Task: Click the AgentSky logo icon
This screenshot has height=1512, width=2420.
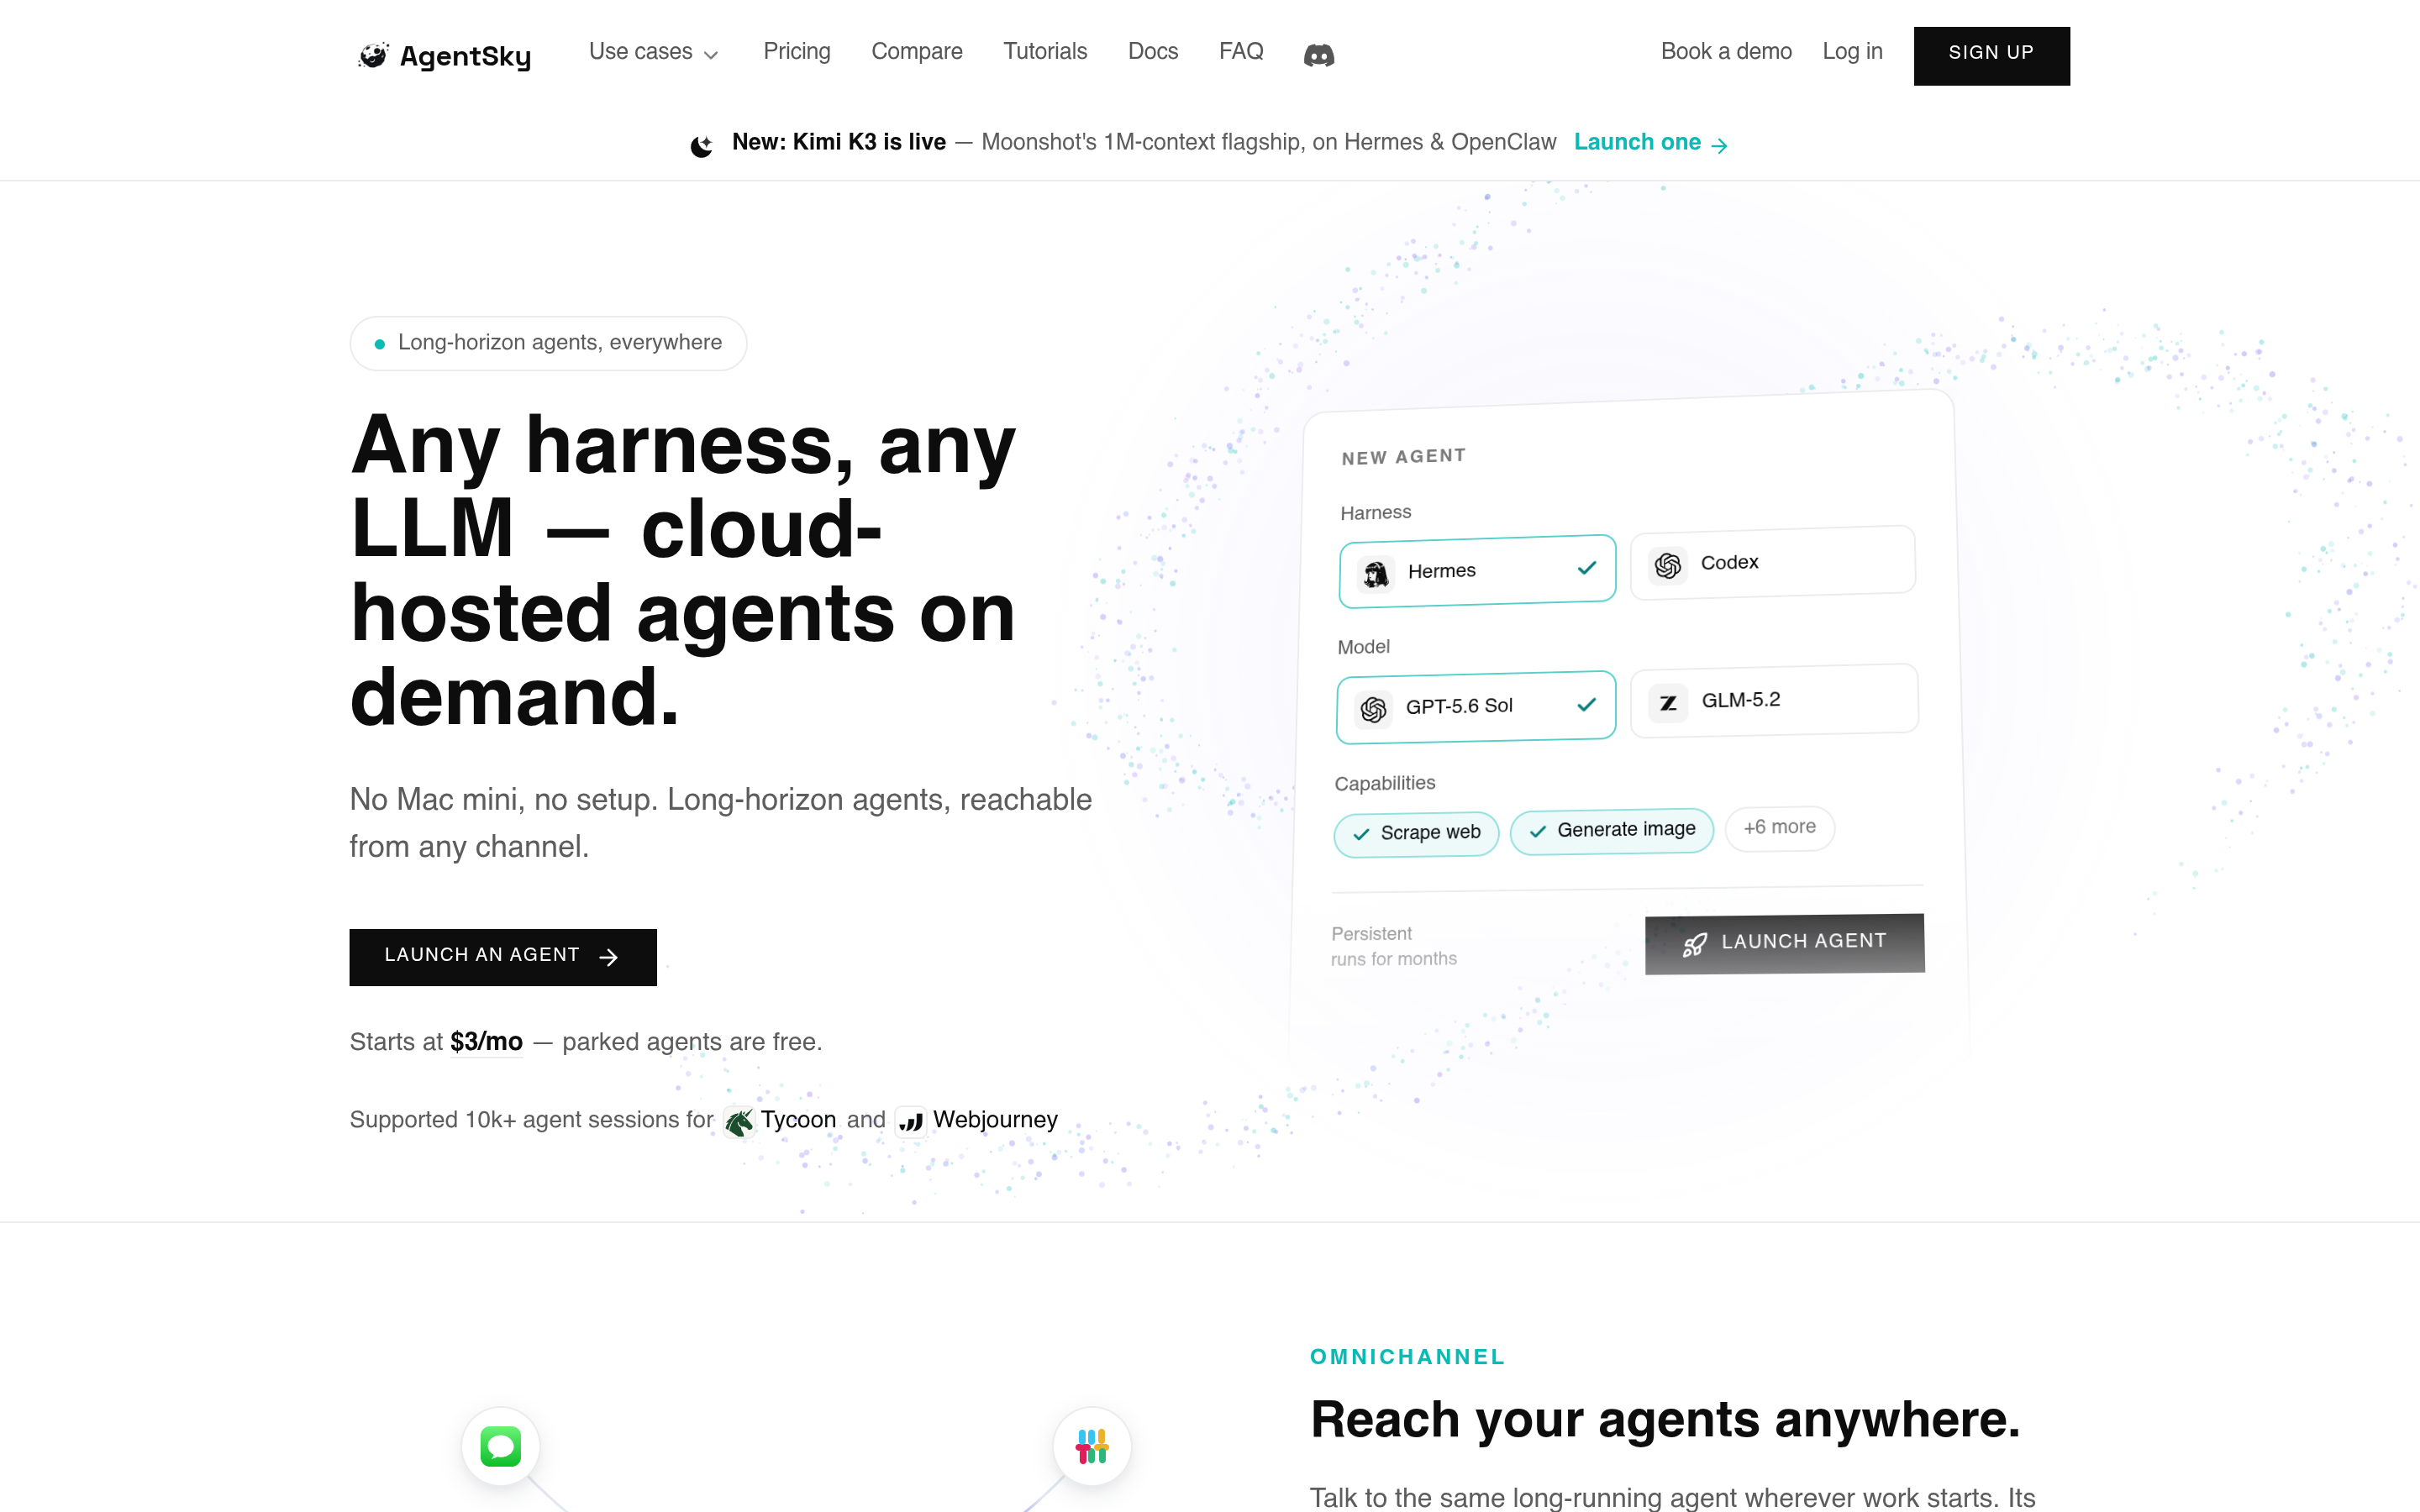Action: pos(374,55)
